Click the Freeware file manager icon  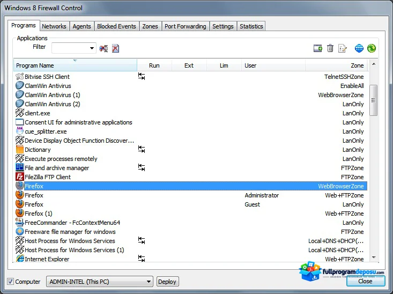pyautogui.click(x=19, y=231)
